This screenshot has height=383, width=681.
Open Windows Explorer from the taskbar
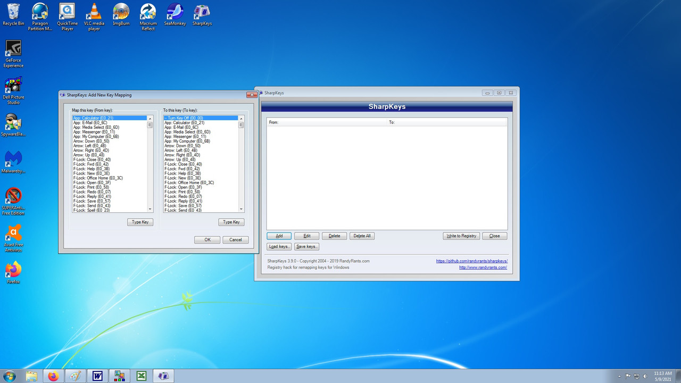point(31,376)
